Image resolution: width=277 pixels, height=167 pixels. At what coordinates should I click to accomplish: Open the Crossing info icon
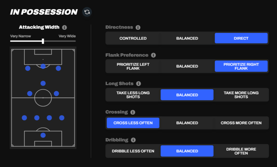click(133, 112)
